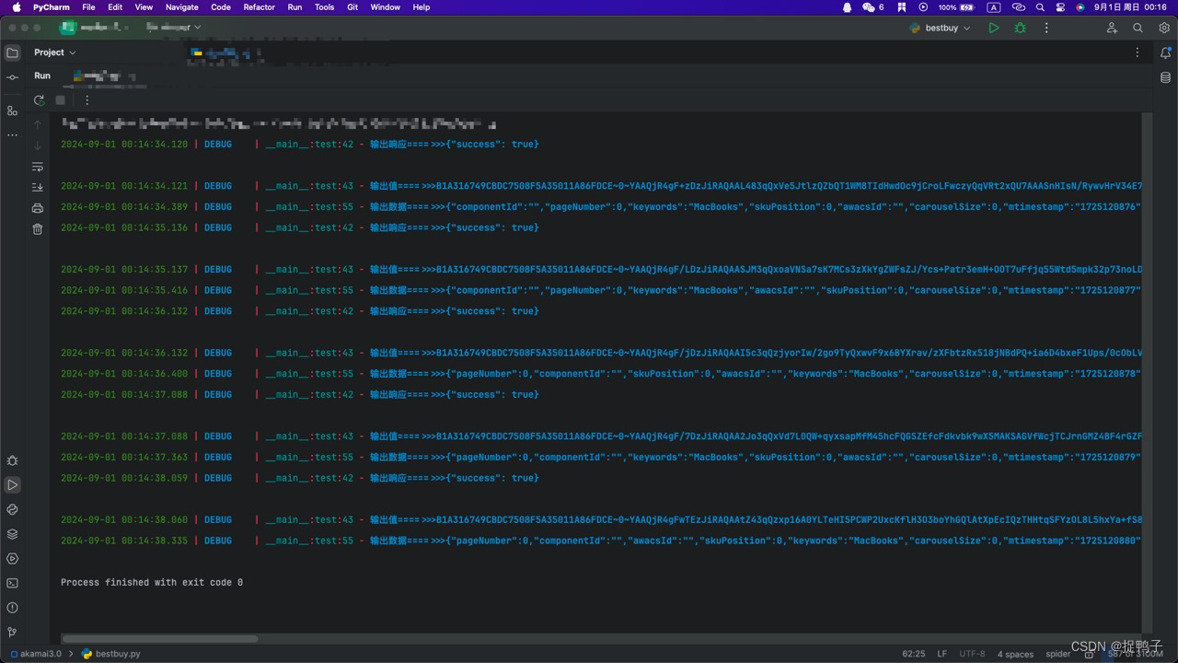
Task: Click the spider interpreter in status bar
Action: (1058, 654)
